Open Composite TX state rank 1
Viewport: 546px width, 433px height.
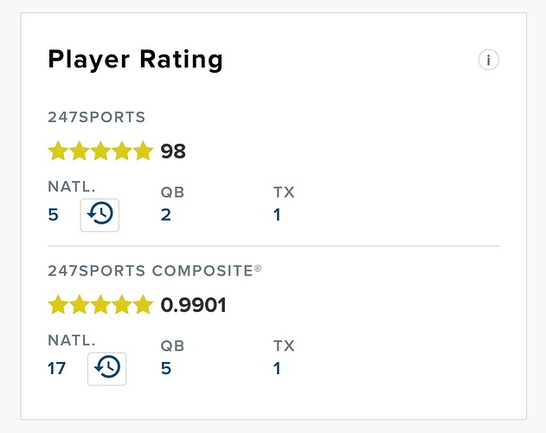(277, 368)
